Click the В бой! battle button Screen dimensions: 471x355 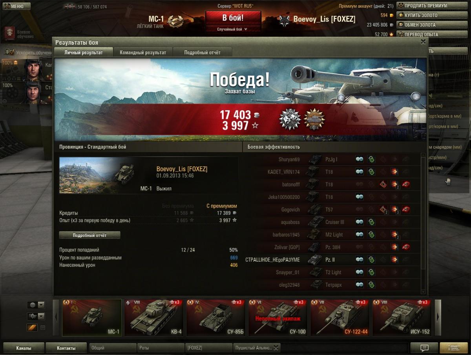click(233, 18)
